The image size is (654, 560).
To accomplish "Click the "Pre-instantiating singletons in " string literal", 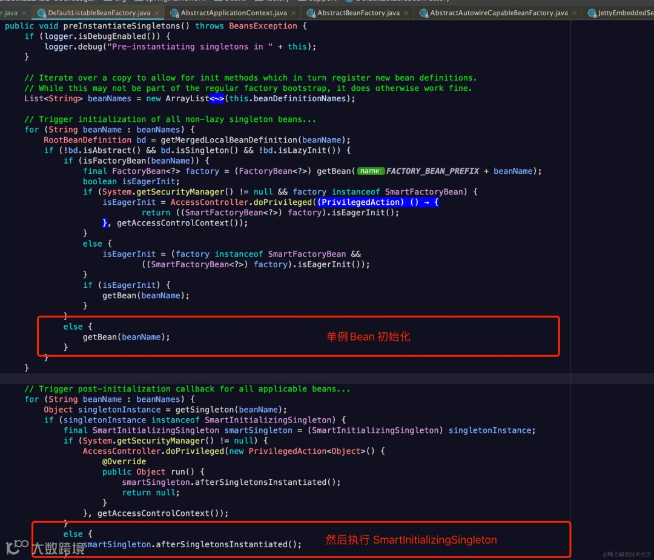I will point(190,47).
